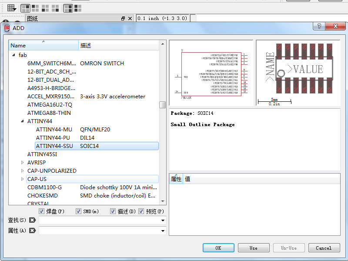Confirm with the OK button
The width and height of the screenshot is (348, 261).
(x=218, y=248)
